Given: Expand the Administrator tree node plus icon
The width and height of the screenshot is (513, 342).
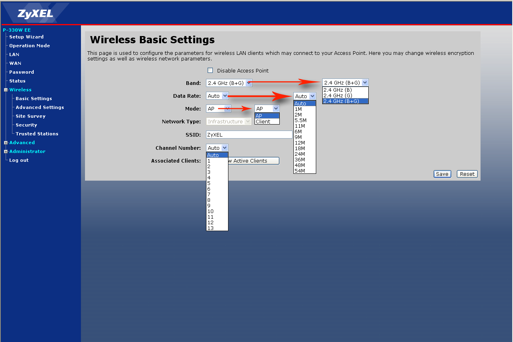Looking at the screenshot, I should (6, 151).
